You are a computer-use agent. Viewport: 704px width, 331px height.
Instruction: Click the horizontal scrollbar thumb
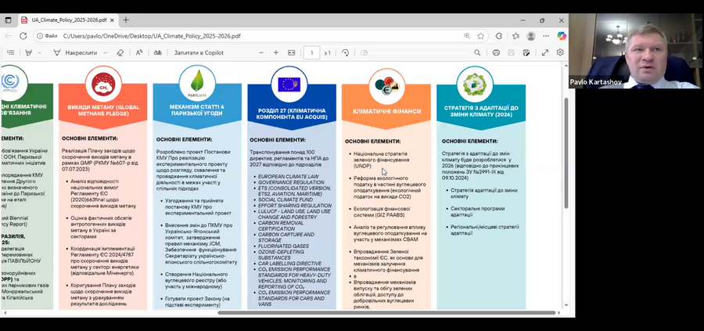(386, 312)
